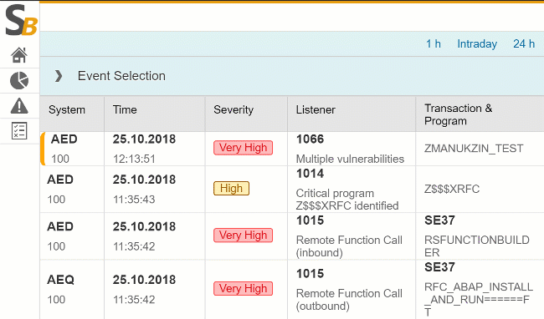The width and height of the screenshot is (544, 319).
Task: Select AED system cell in 11:35:43 row
Action: tap(72, 190)
